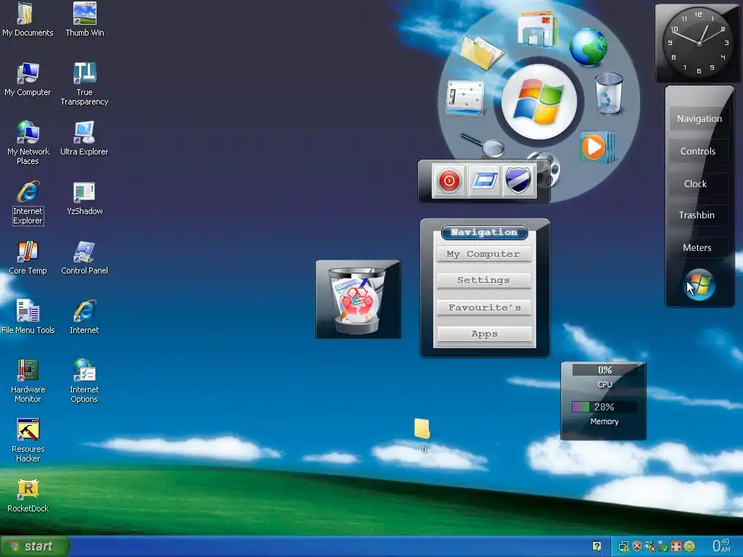Click the Memory usage meter bar
The image size is (743, 557).
click(604, 407)
